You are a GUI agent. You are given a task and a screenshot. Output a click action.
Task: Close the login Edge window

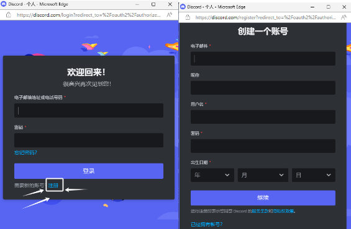(x=170, y=4)
